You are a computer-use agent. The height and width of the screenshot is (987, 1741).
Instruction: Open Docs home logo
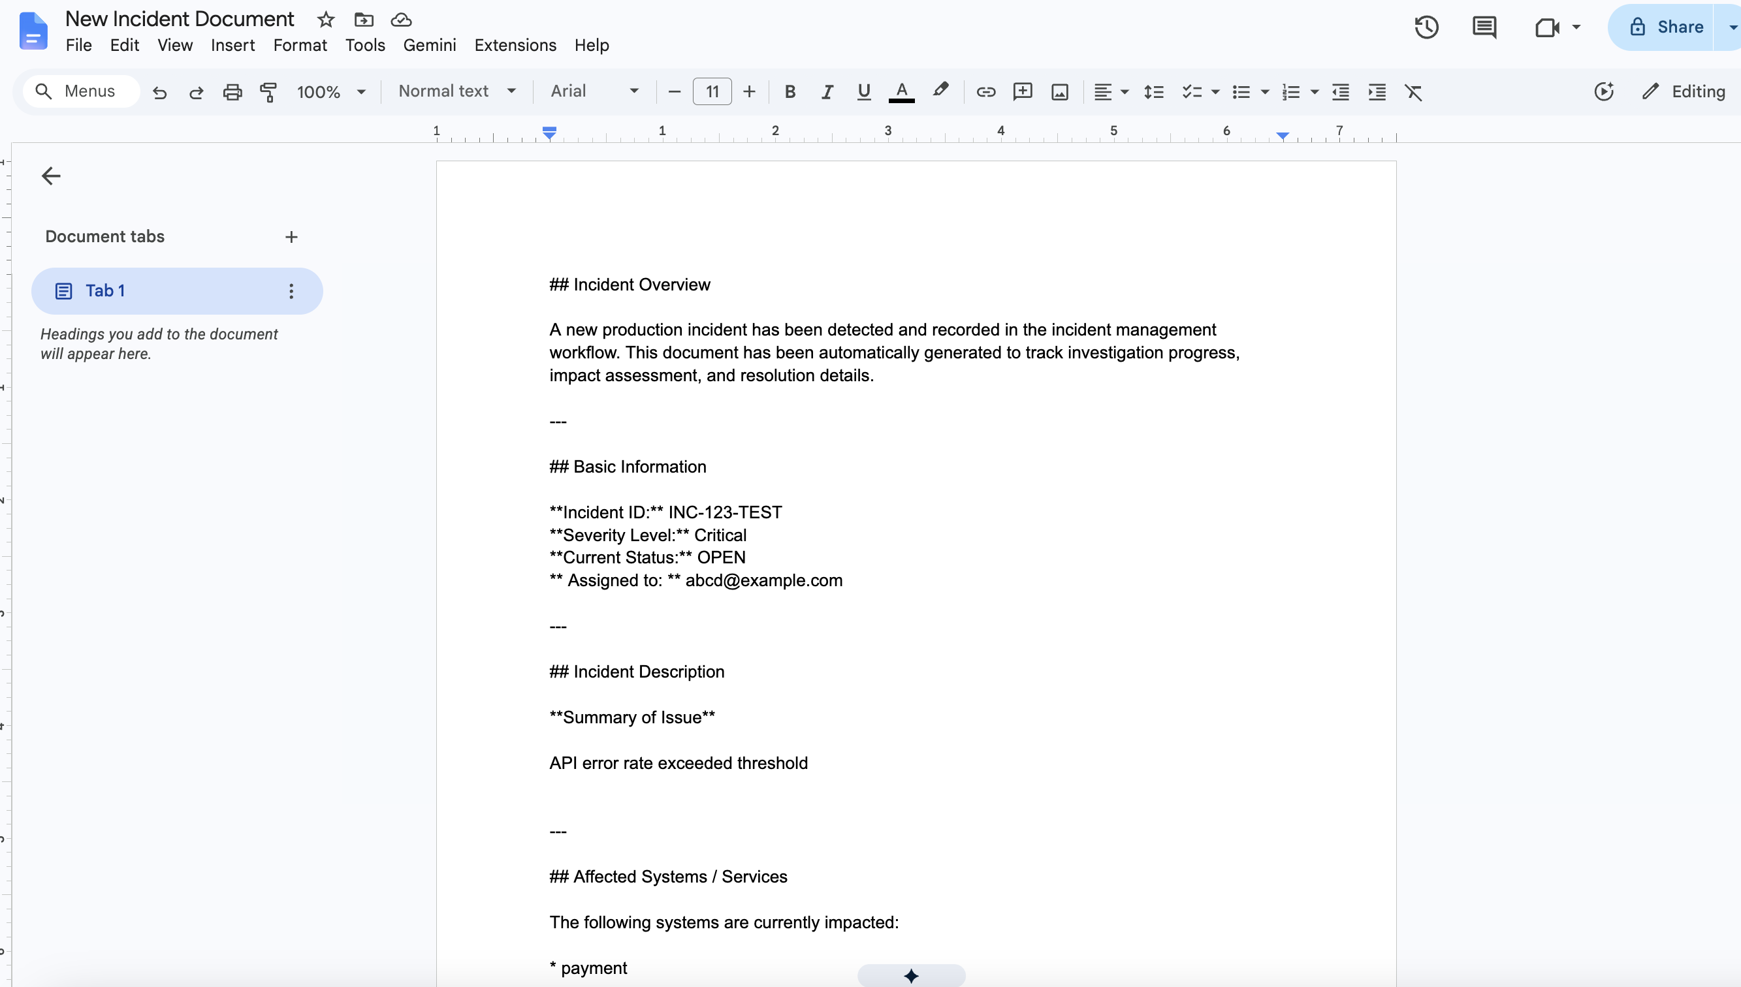click(x=33, y=31)
